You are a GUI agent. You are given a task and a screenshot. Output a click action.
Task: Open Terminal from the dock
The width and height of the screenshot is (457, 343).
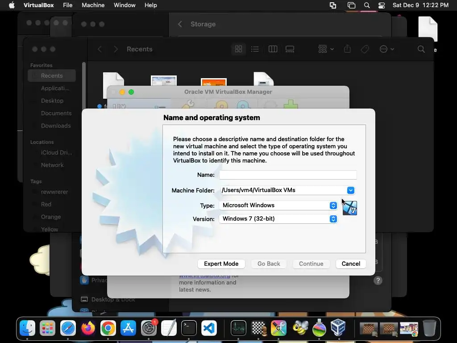pyautogui.click(x=189, y=328)
